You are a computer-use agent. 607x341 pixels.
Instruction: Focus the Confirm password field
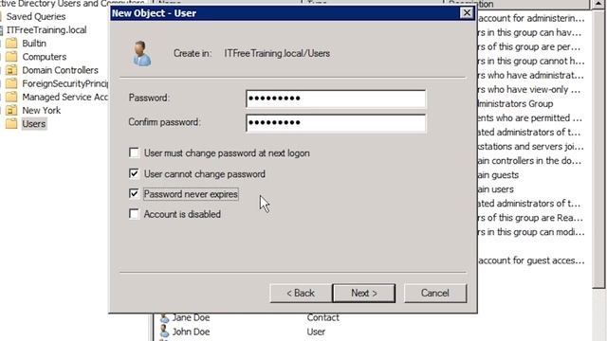point(336,123)
